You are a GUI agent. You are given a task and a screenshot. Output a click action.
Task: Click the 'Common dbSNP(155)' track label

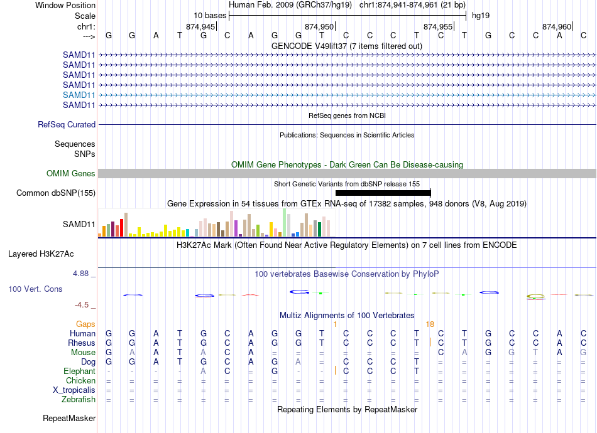pos(55,193)
